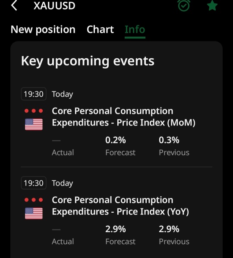
Task: Switch to the New position tab
Action: click(x=43, y=30)
